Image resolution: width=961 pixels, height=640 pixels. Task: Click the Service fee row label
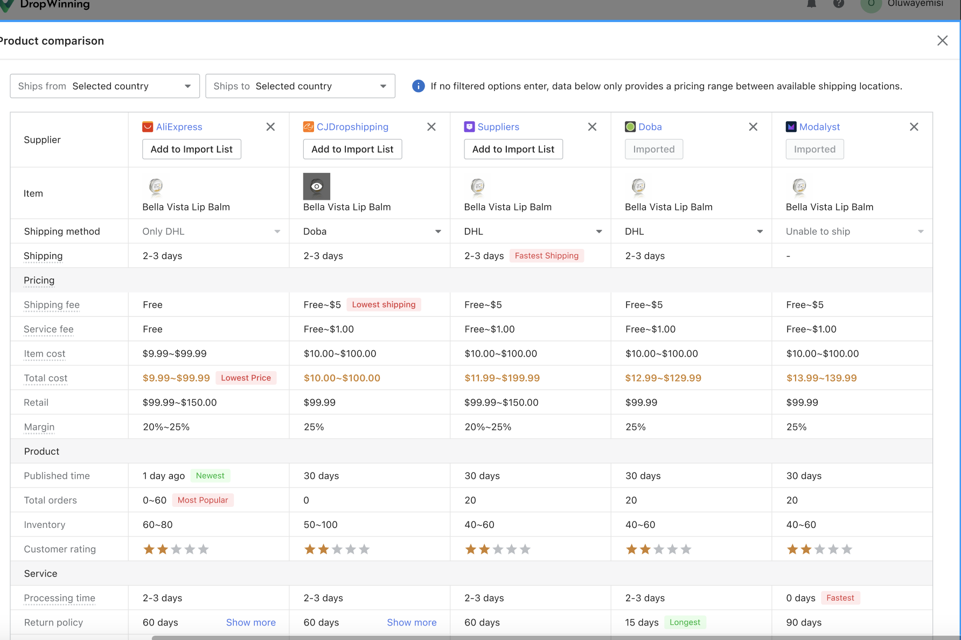click(48, 329)
